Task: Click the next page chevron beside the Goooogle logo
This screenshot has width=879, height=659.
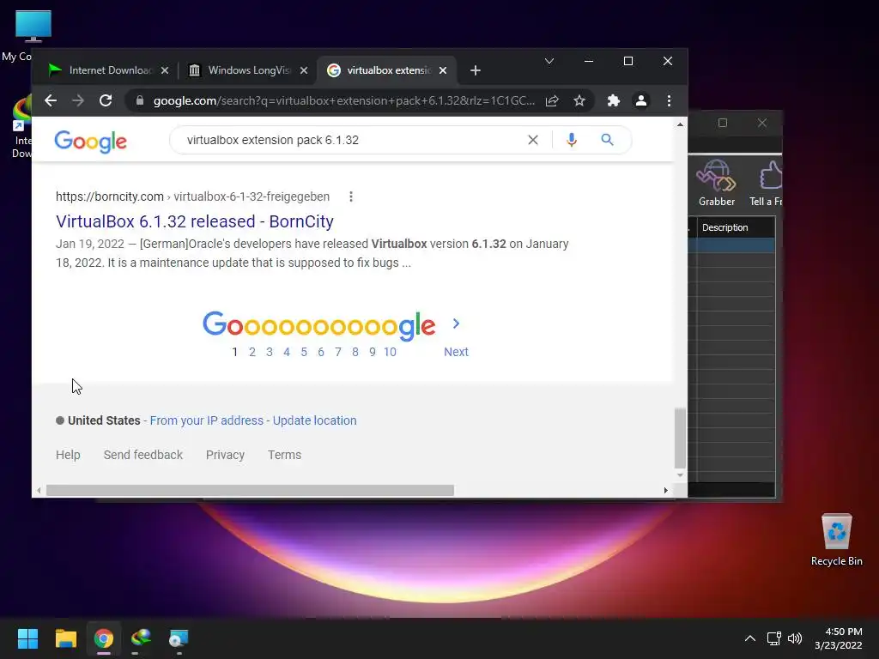Action: tap(456, 323)
